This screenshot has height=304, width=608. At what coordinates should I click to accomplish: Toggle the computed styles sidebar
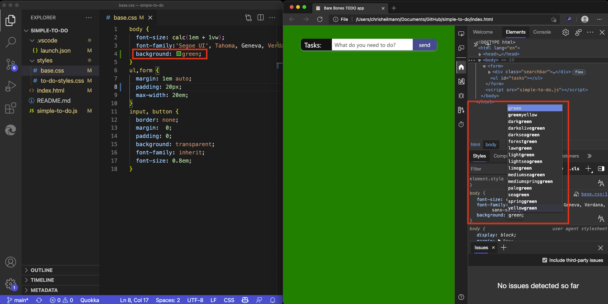601,169
